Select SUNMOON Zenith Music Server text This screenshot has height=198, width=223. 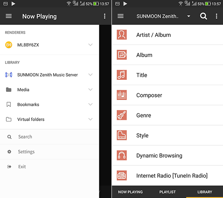point(48,75)
